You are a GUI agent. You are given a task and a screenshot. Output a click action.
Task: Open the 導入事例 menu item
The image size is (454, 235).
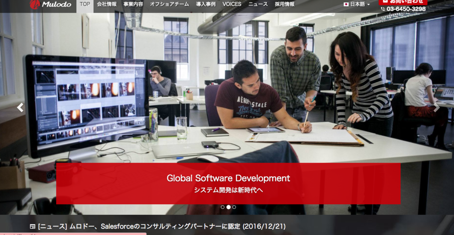pos(206,4)
